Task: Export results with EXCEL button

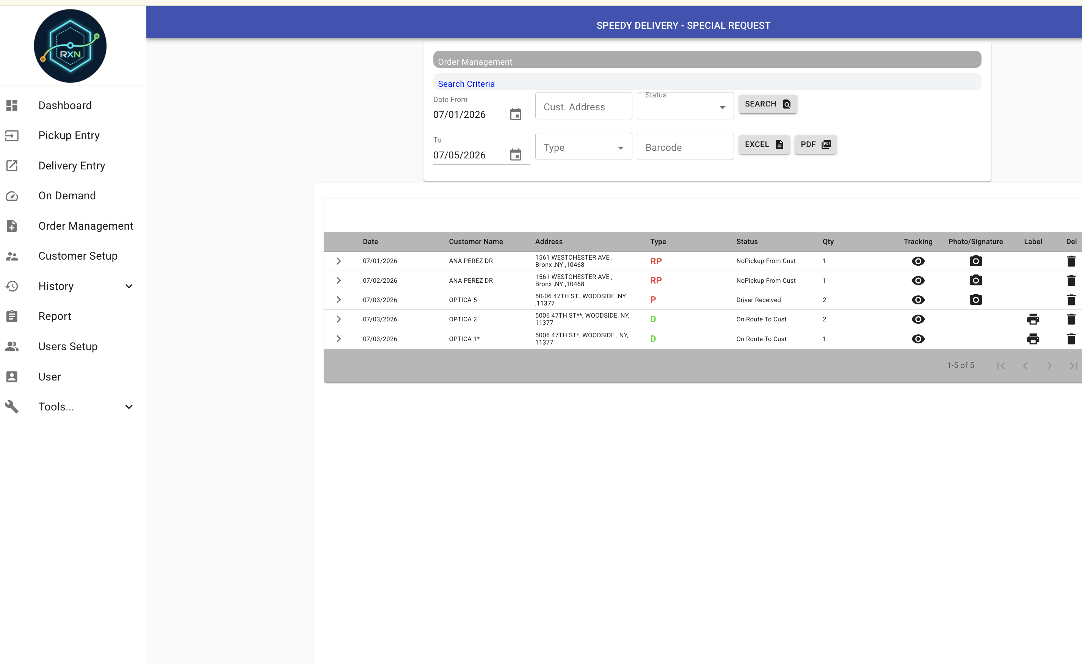Action: [x=764, y=144]
